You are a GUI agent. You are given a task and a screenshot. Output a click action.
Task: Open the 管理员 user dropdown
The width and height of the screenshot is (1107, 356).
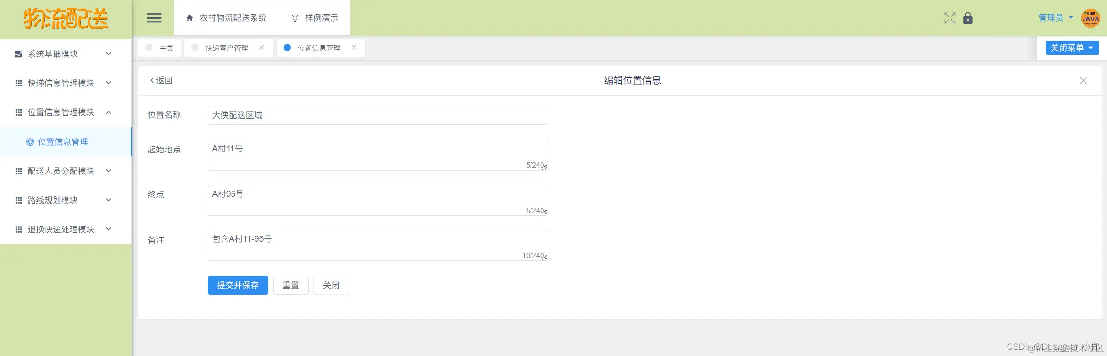[1055, 18]
